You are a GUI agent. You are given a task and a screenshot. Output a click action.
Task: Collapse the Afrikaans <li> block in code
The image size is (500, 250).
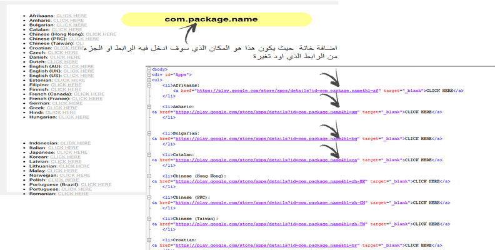pyautogui.click(x=149, y=86)
